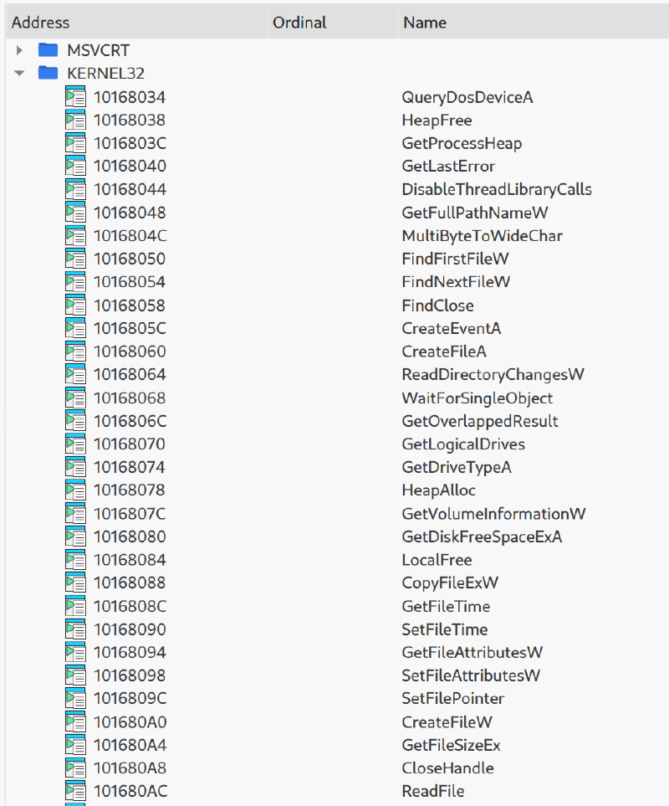
Task: Select the KERNEL32 module label
Action: [105, 74]
